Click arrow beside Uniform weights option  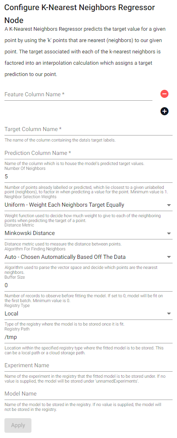click(x=169, y=205)
